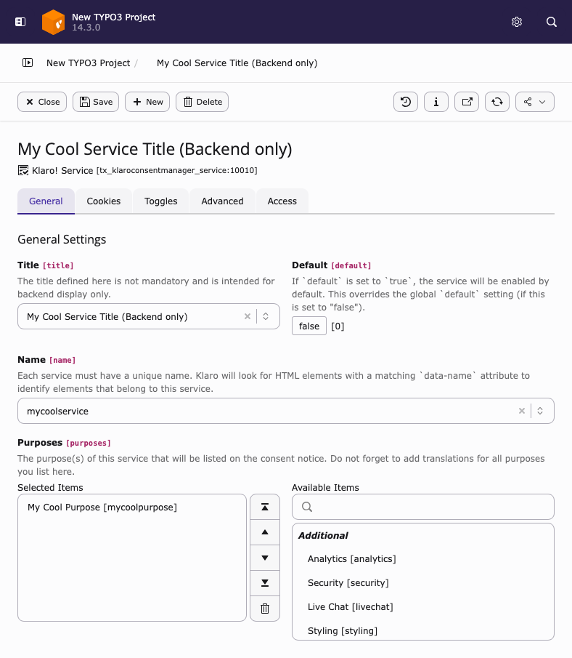
Task: Move selected purpose to bottom
Action: click(265, 583)
